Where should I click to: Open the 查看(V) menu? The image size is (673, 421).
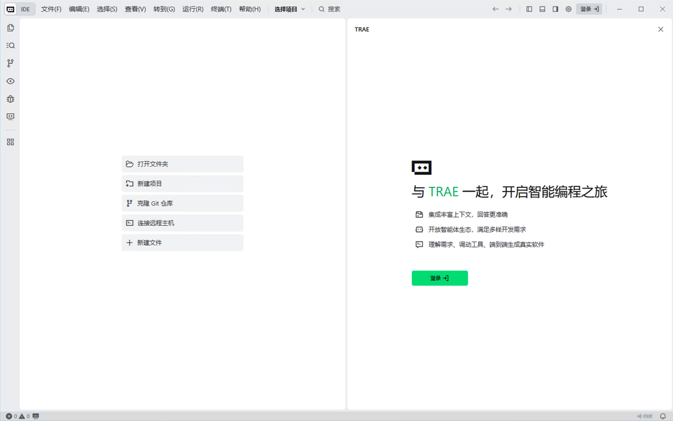(136, 9)
